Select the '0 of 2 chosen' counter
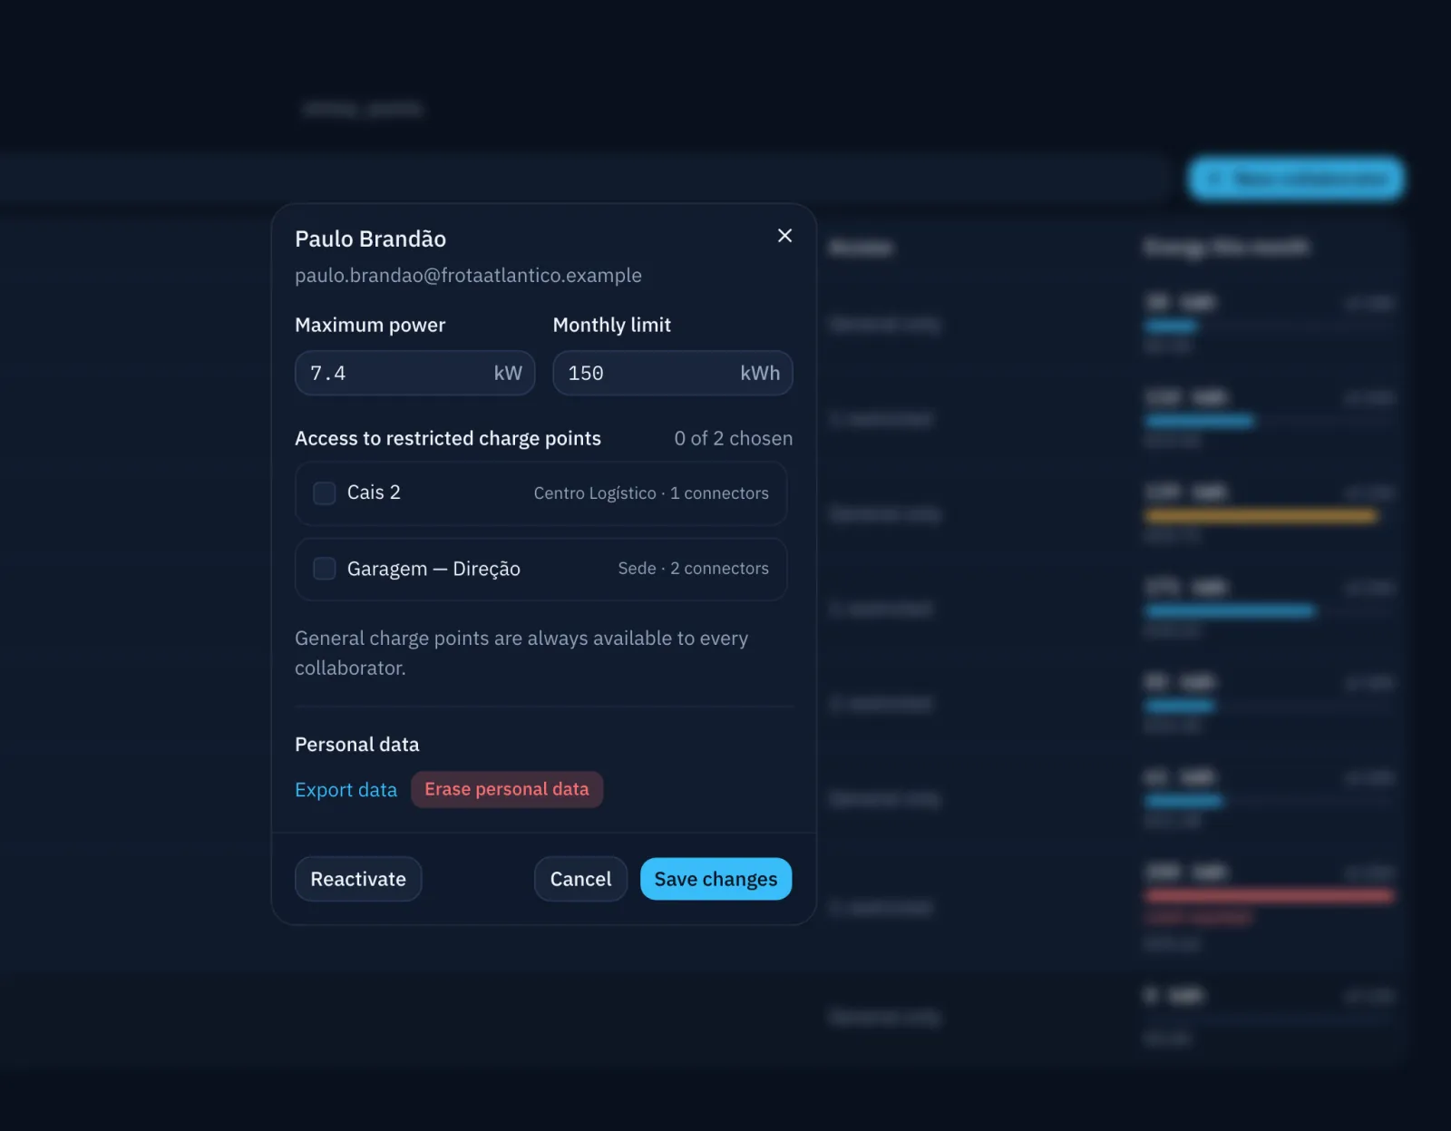This screenshot has width=1451, height=1131. click(x=734, y=438)
